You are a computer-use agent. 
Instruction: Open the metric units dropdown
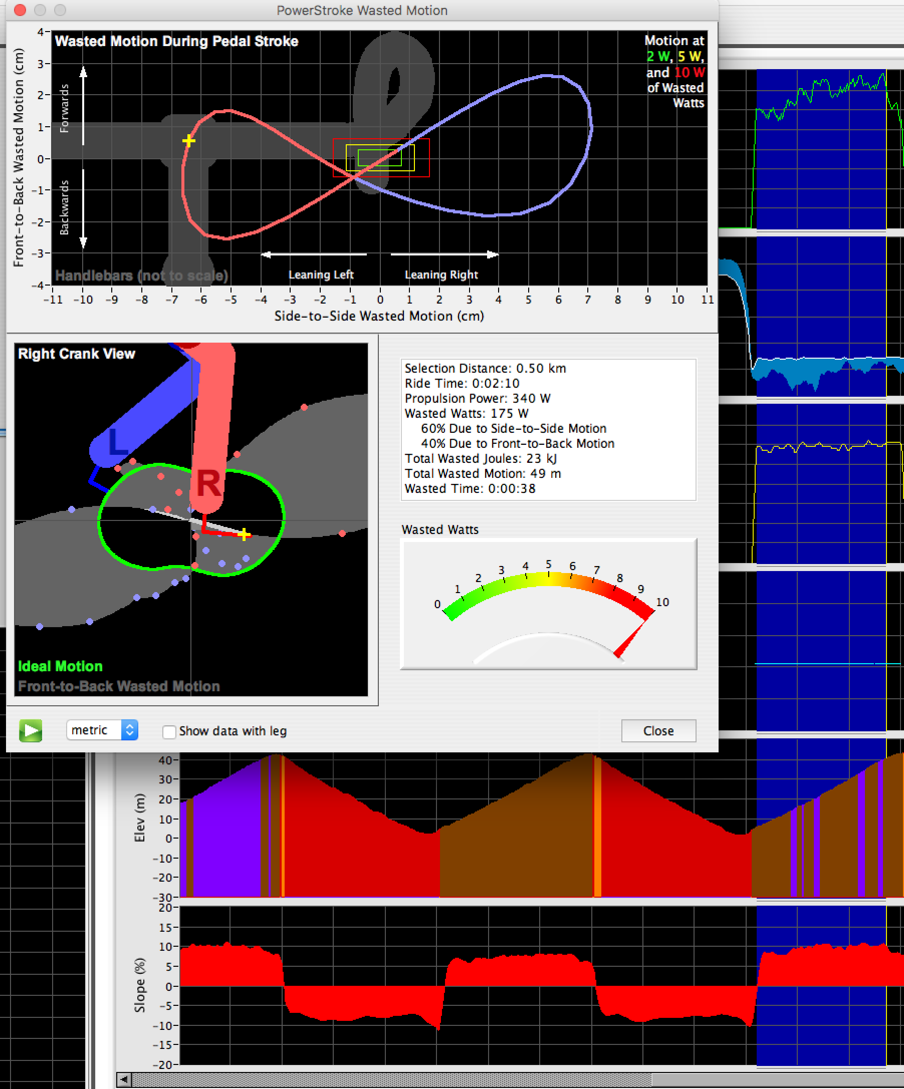coord(102,730)
